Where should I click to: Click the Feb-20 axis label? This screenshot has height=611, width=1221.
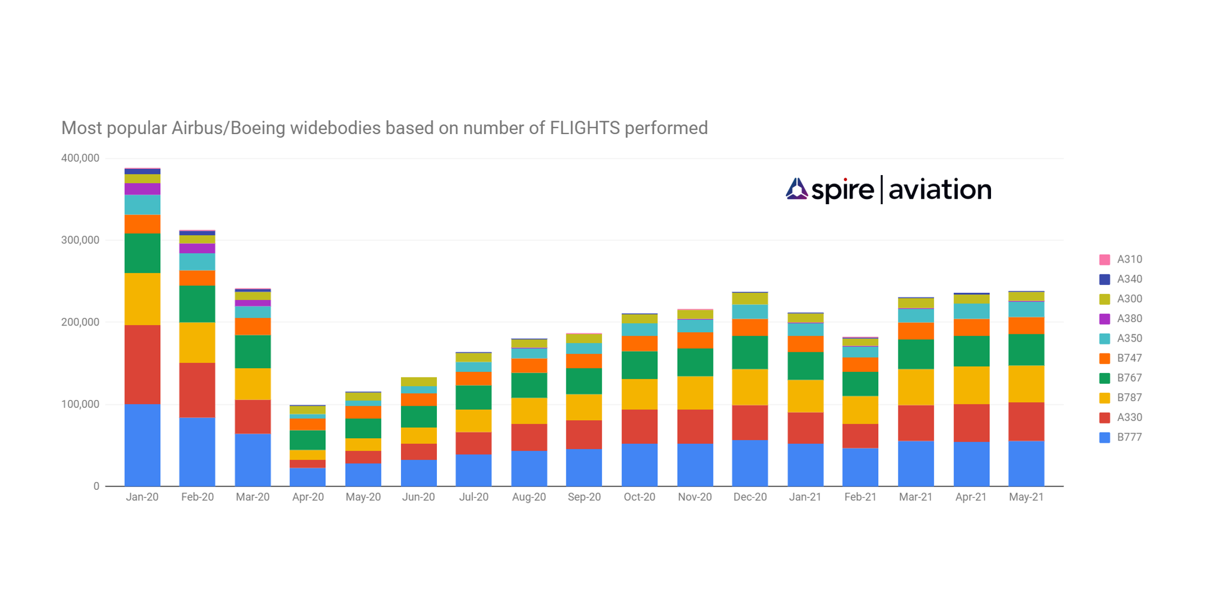click(197, 498)
